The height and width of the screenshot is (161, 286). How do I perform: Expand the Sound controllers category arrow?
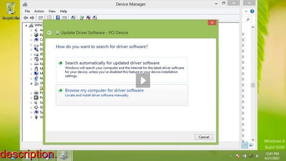(31, 102)
